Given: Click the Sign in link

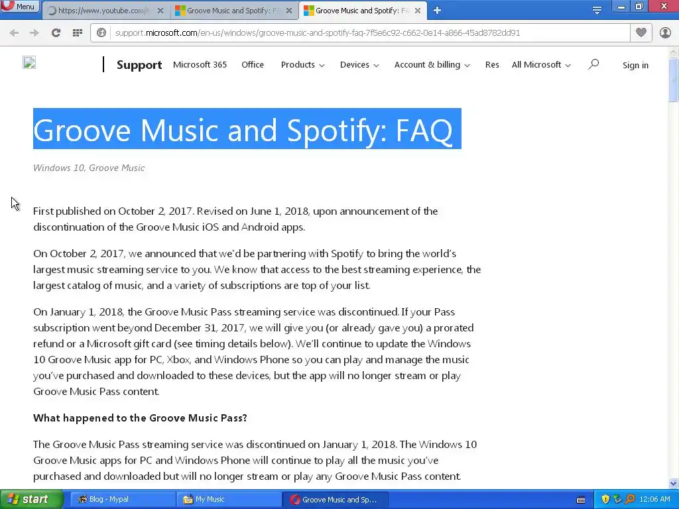Looking at the screenshot, I should point(635,66).
